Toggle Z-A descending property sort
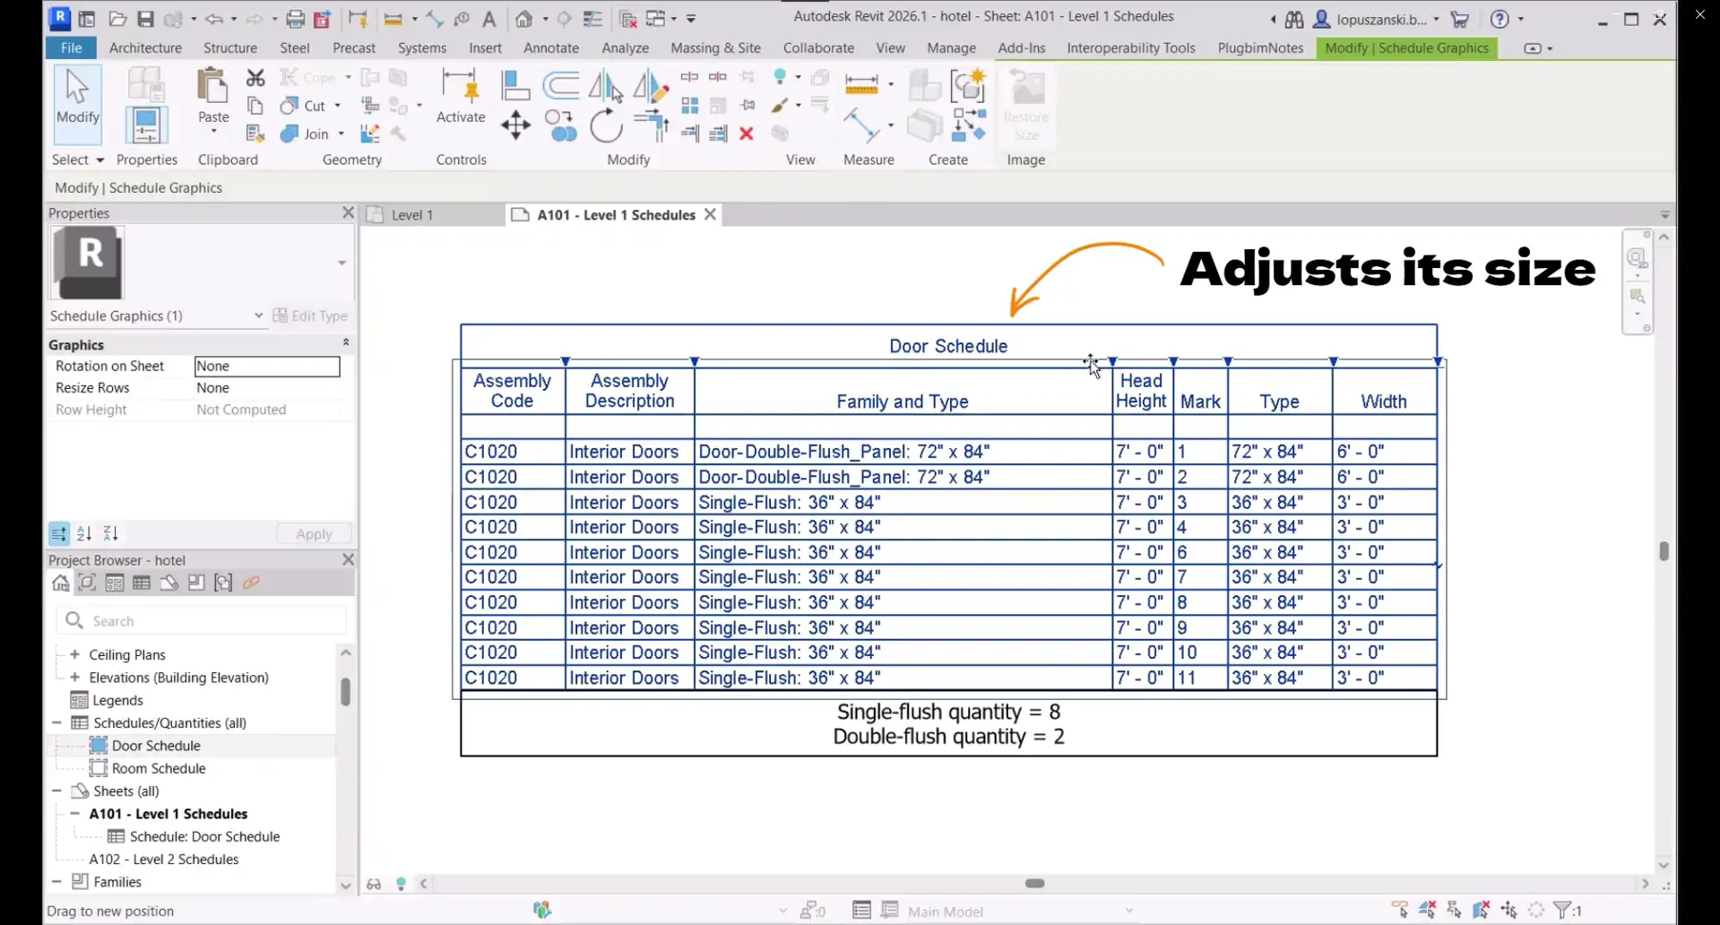The height and width of the screenshot is (925, 1720). (x=110, y=534)
